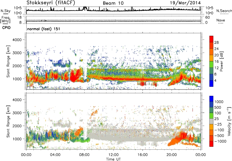Viewport: 232px width, 161px height.
Task: Click the red bottom of velocity colorbar
Action: click(x=211, y=144)
